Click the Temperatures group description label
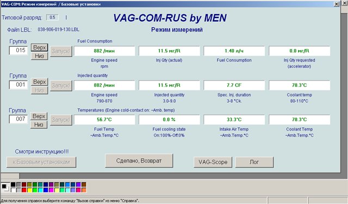The width and height of the screenshot is (348, 204). pyautogui.click(x=126, y=110)
